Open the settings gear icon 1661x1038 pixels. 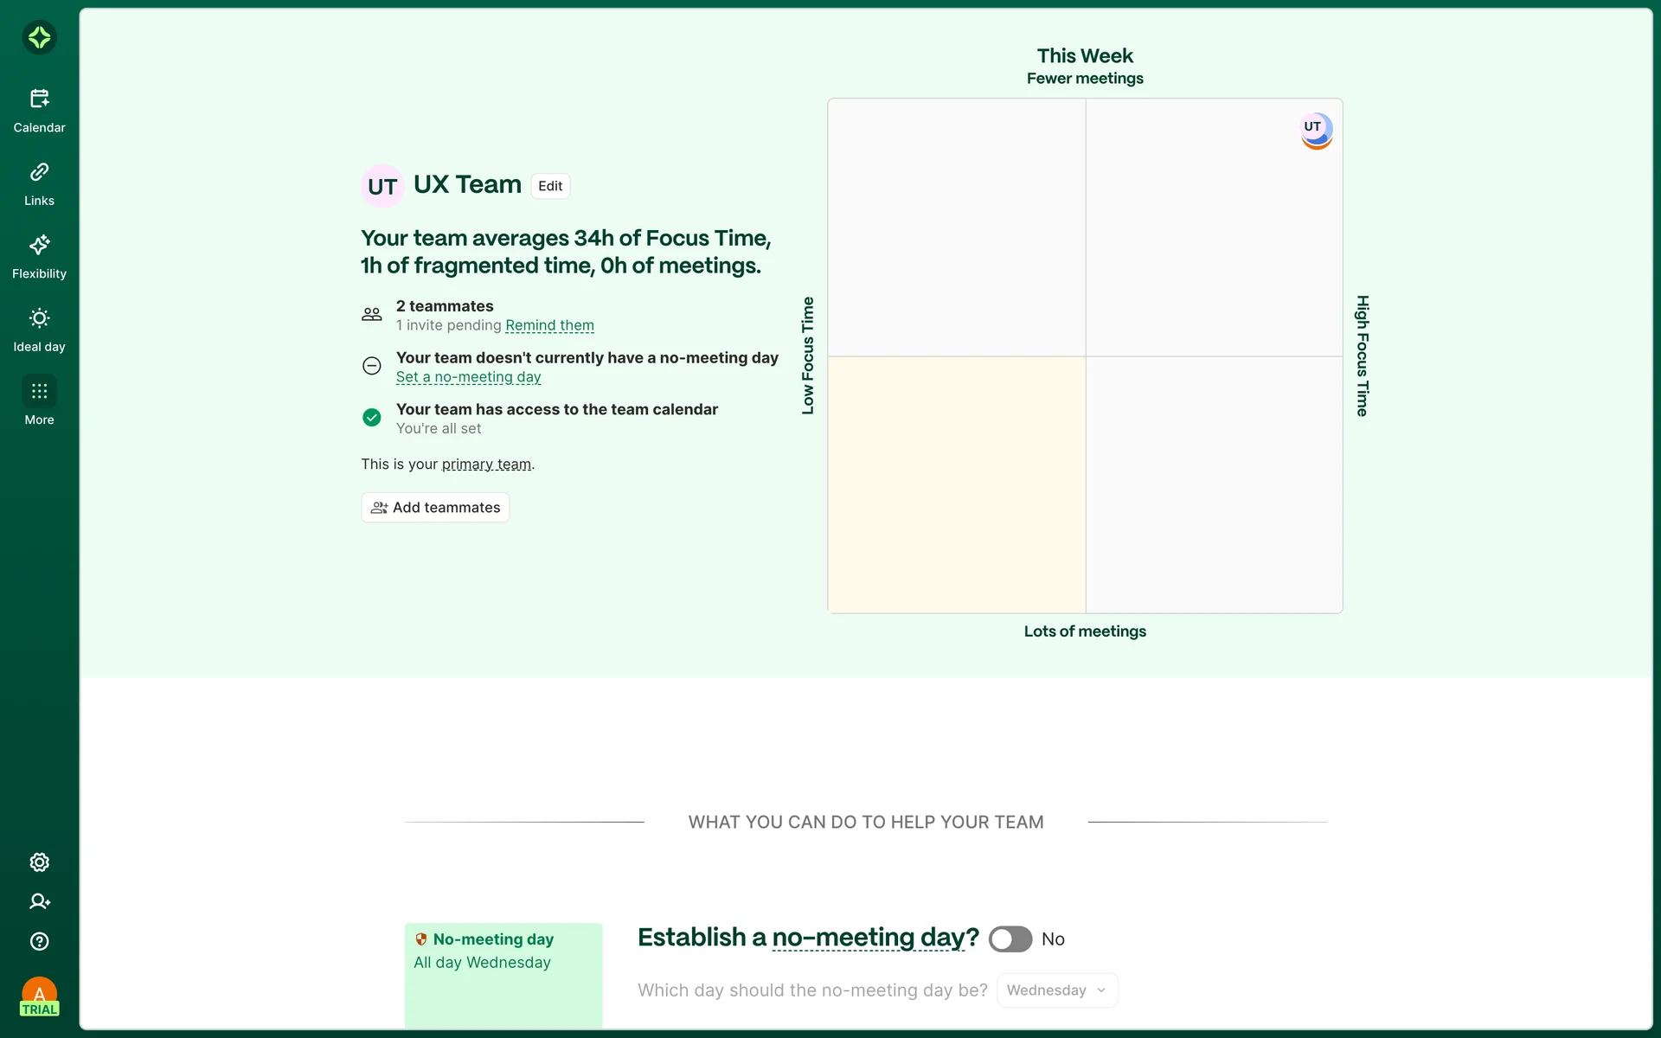39,862
